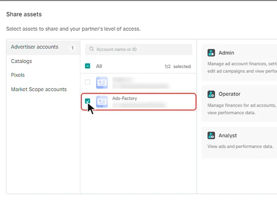Click the All label text
277x203 pixels.
tap(99, 66)
